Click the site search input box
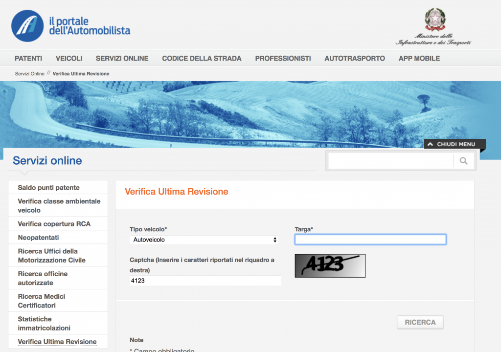The image size is (501, 352). coord(390,161)
